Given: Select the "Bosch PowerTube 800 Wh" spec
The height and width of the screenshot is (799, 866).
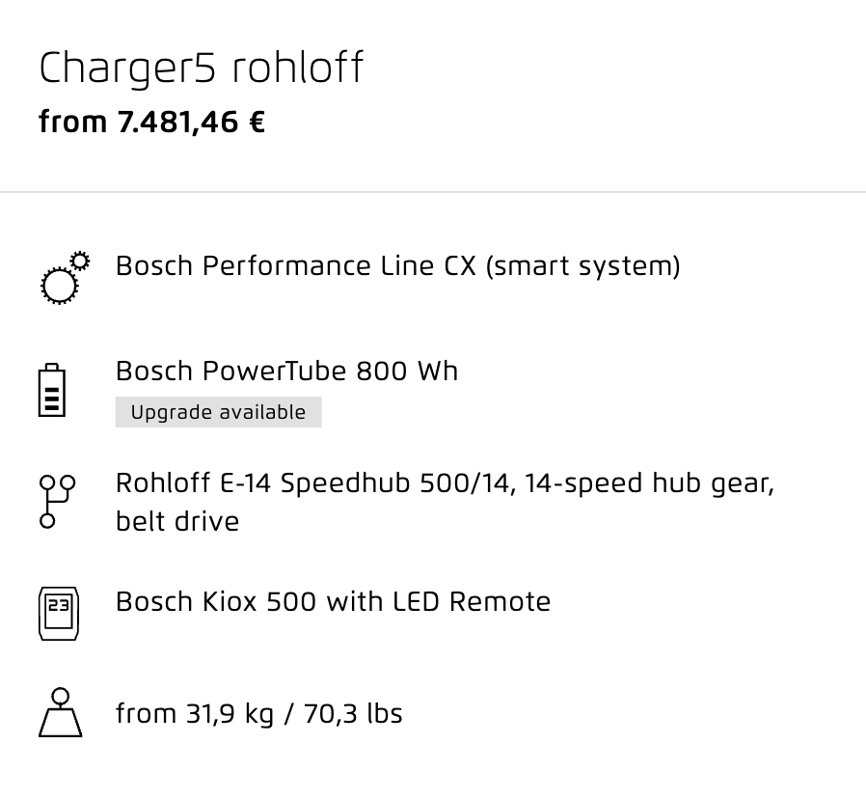Looking at the screenshot, I should pos(286,371).
